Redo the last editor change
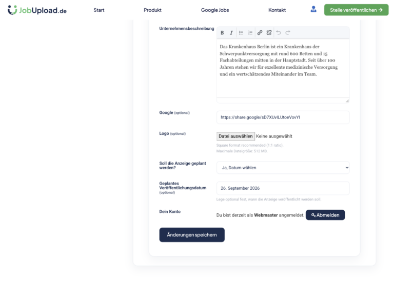394x281 pixels. click(288, 33)
